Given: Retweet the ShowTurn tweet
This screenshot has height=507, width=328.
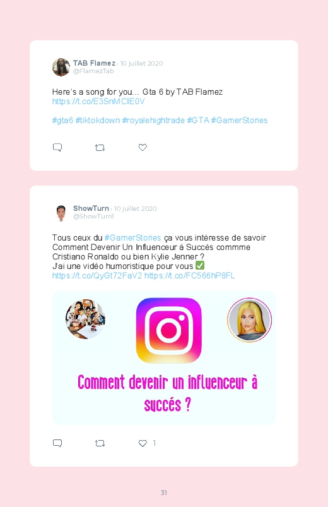Looking at the screenshot, I should coord(100,443).
